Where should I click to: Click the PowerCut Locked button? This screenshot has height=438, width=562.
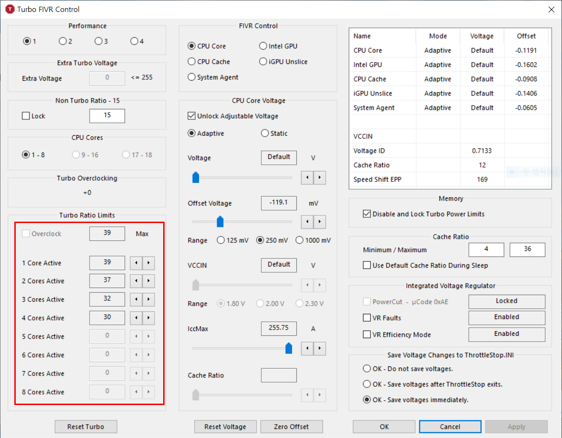coord(507,301)
